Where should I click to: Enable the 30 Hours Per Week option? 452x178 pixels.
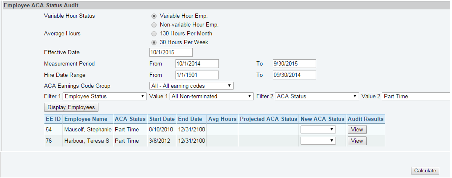154,42
